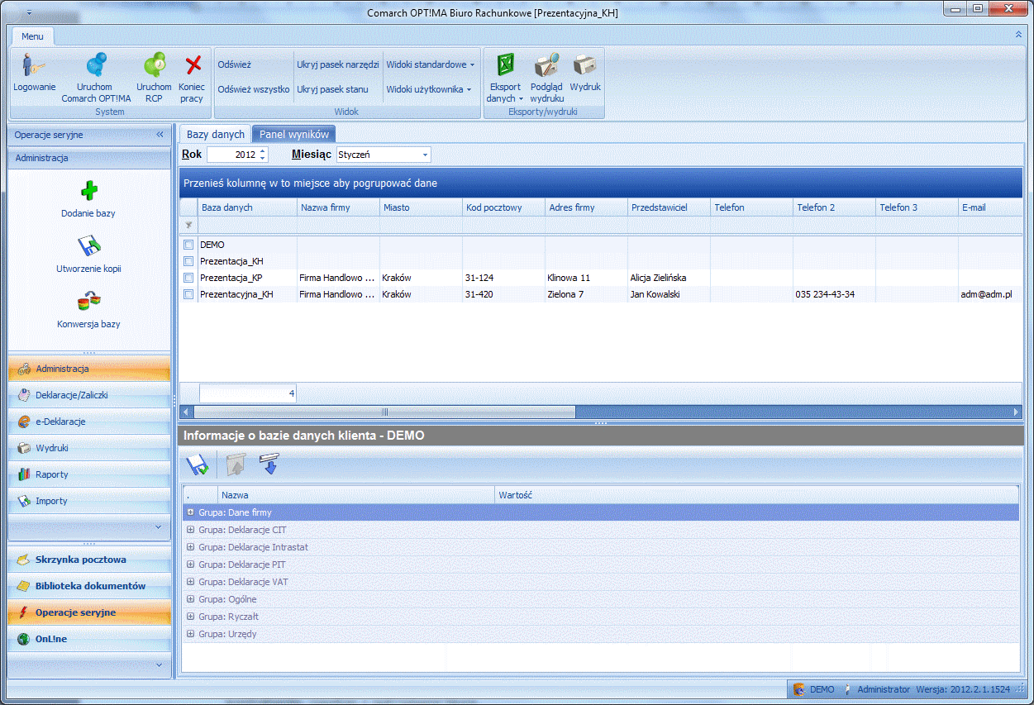Switch to the Panel wyników tab
1034x705 pixels.
(293, 135)
